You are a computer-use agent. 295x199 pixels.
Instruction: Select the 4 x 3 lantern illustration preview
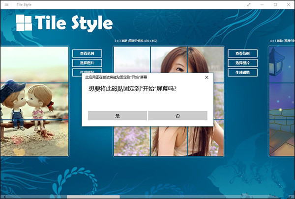click(282, 101)
